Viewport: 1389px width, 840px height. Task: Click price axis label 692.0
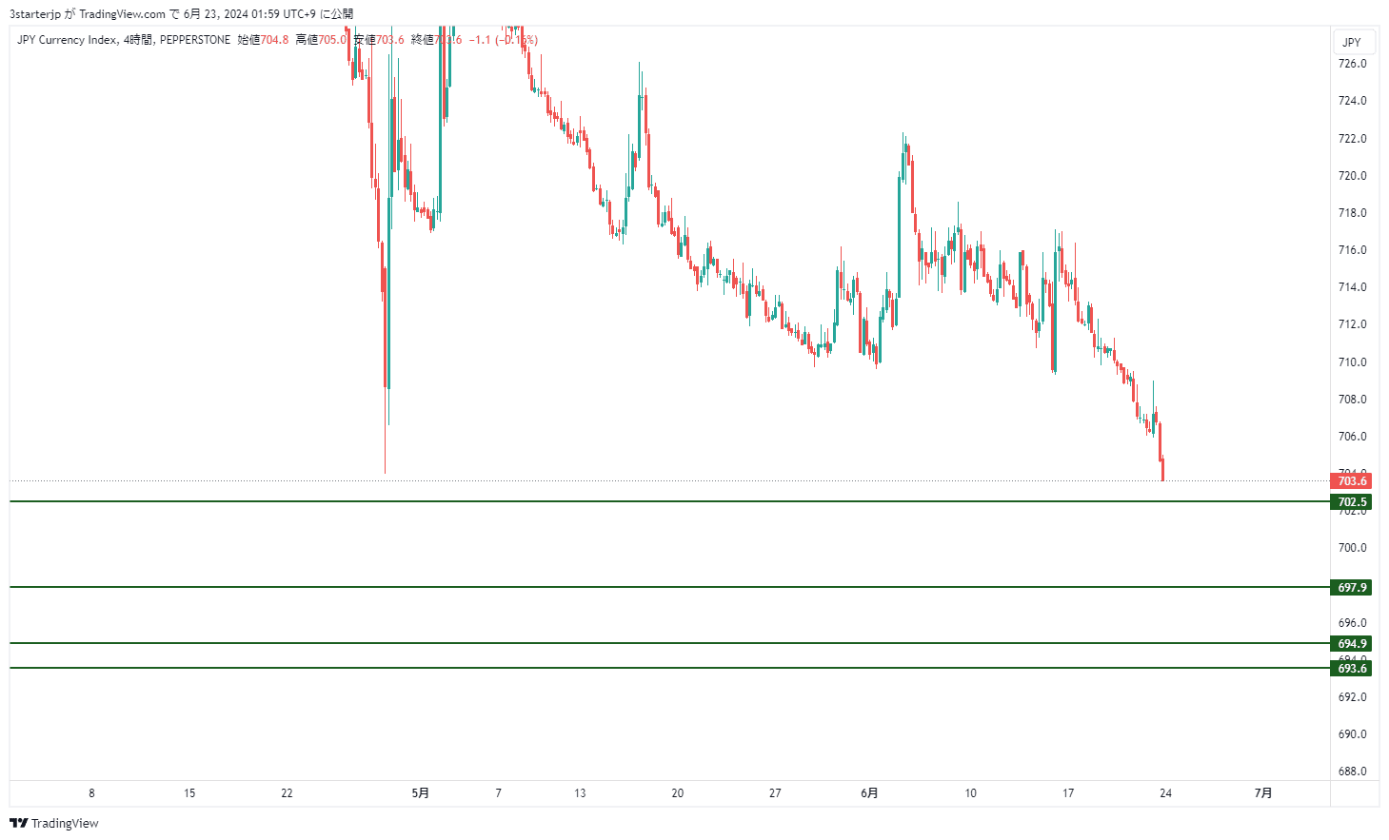(1352, 697)
